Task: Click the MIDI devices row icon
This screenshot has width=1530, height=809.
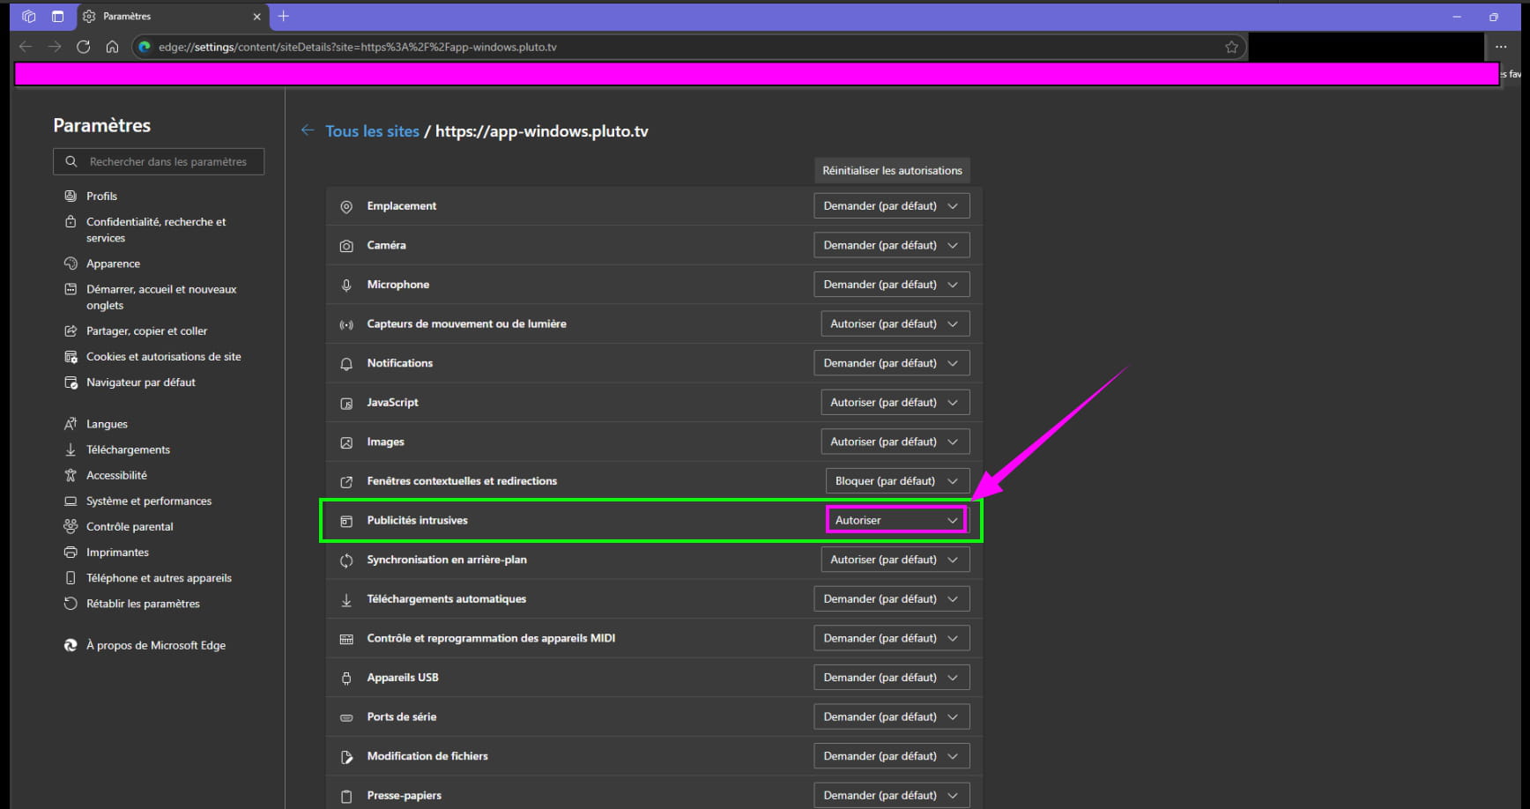Action: pyautogui.click(x=346, y=639)
